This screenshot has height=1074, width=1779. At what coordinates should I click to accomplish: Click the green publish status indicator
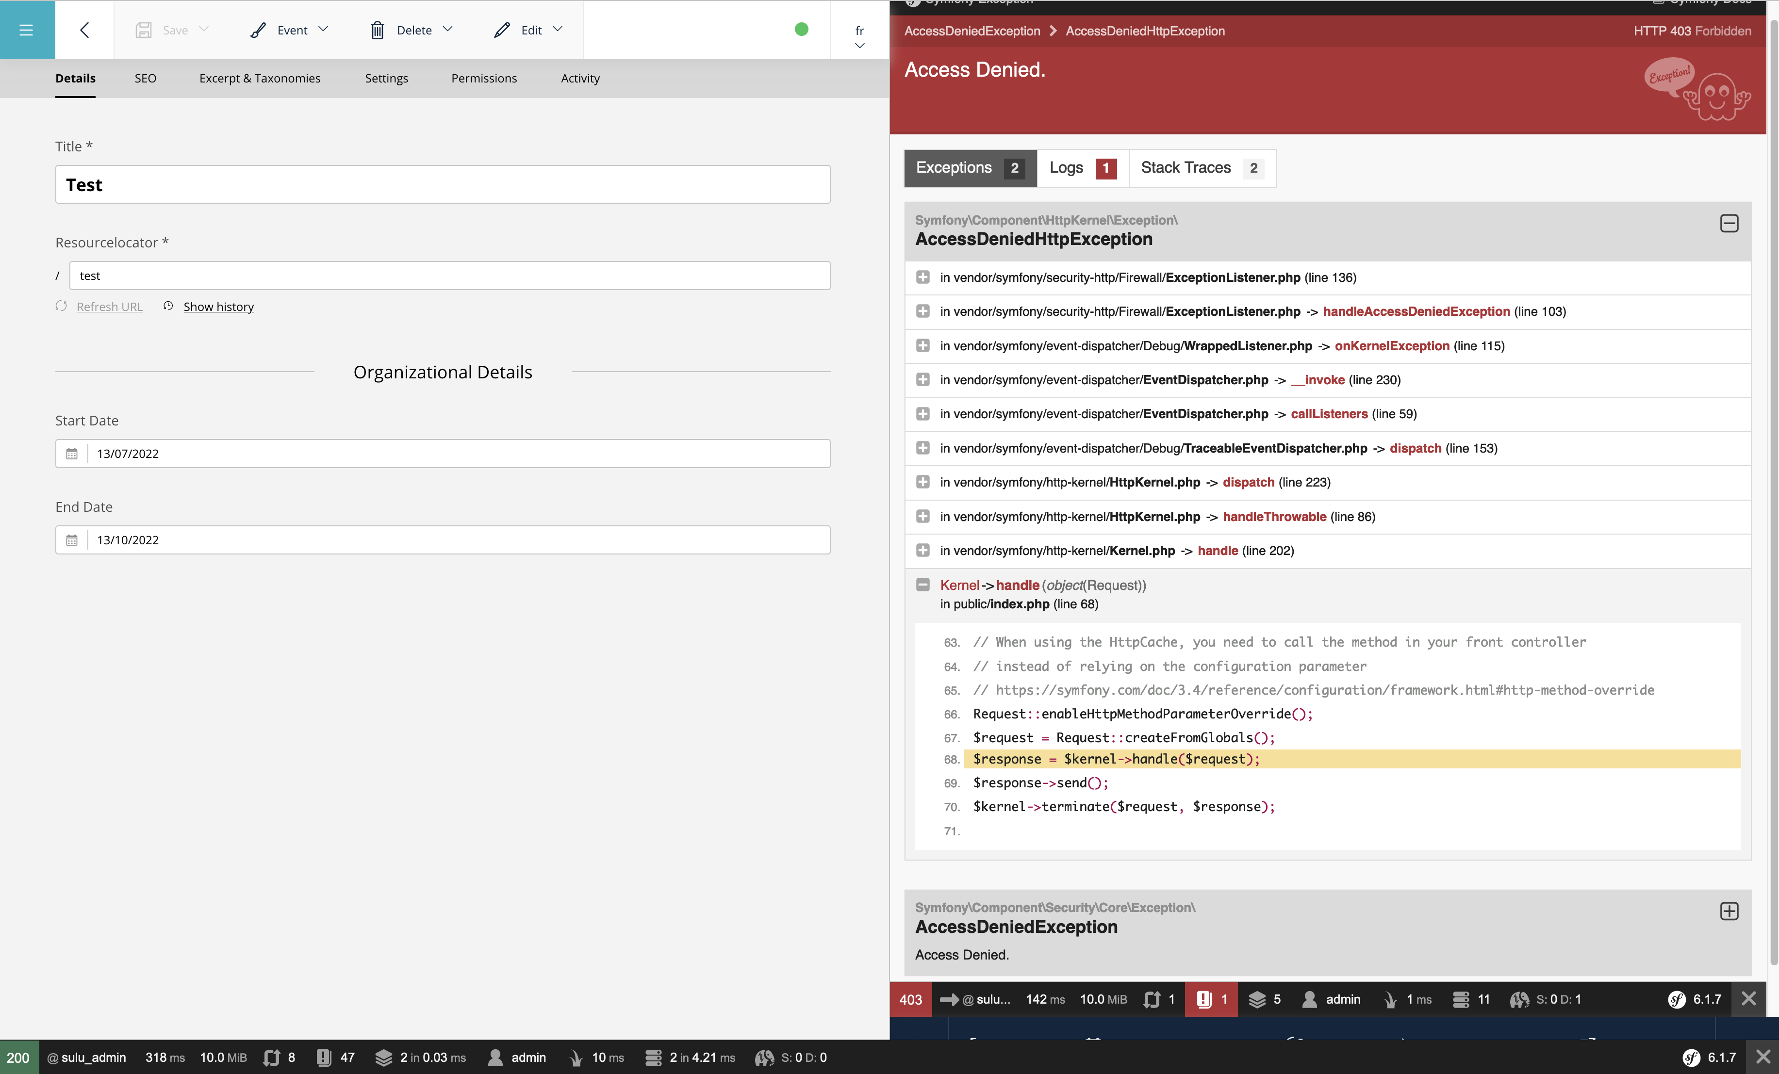click(x=801, y=30)
